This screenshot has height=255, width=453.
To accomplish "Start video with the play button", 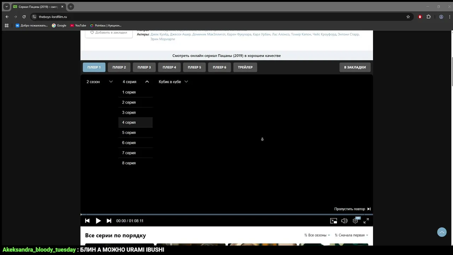I will [98, 221].
